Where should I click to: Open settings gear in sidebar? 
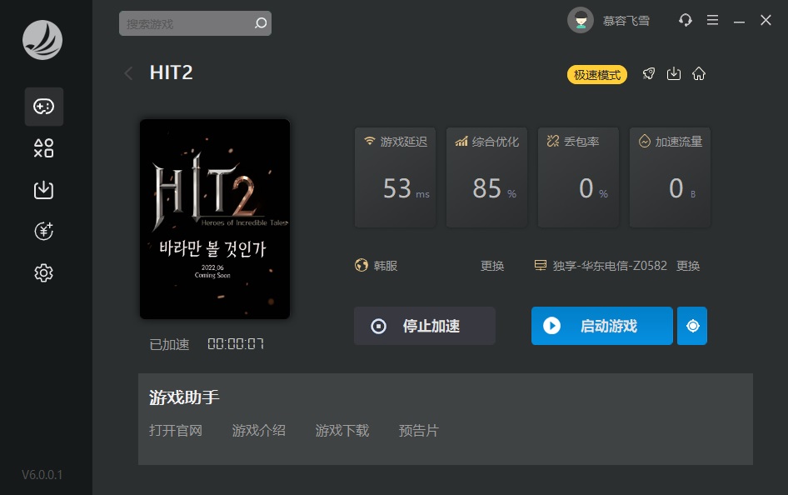(x=43, y=272)
